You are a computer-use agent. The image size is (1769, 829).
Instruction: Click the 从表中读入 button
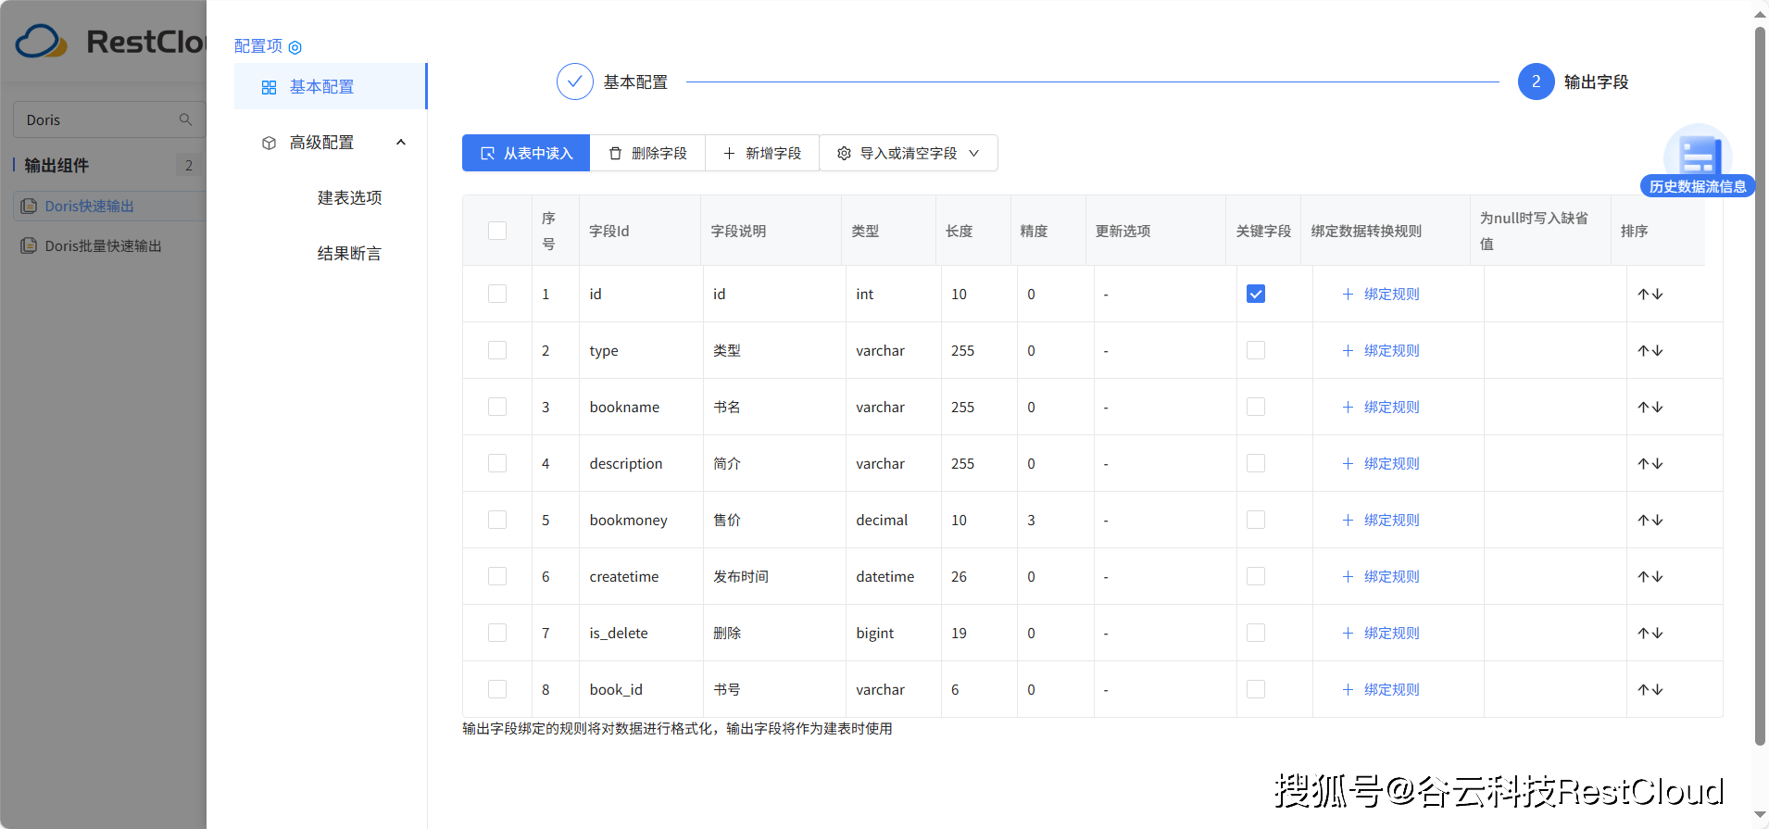pyautogui.click(x=526, y=154)
